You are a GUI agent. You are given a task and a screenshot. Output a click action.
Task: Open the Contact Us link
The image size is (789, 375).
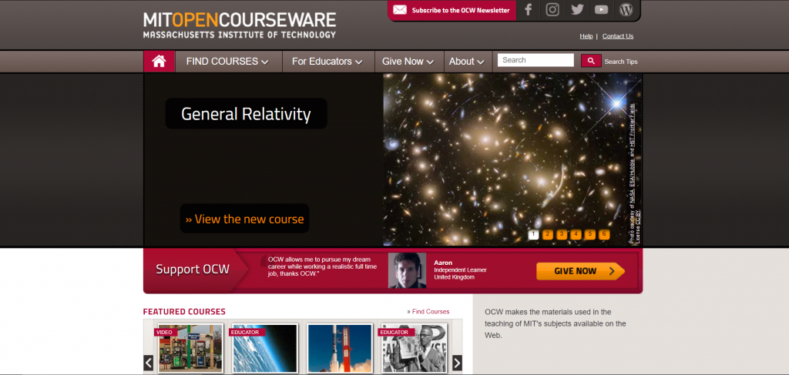(618, 36)
